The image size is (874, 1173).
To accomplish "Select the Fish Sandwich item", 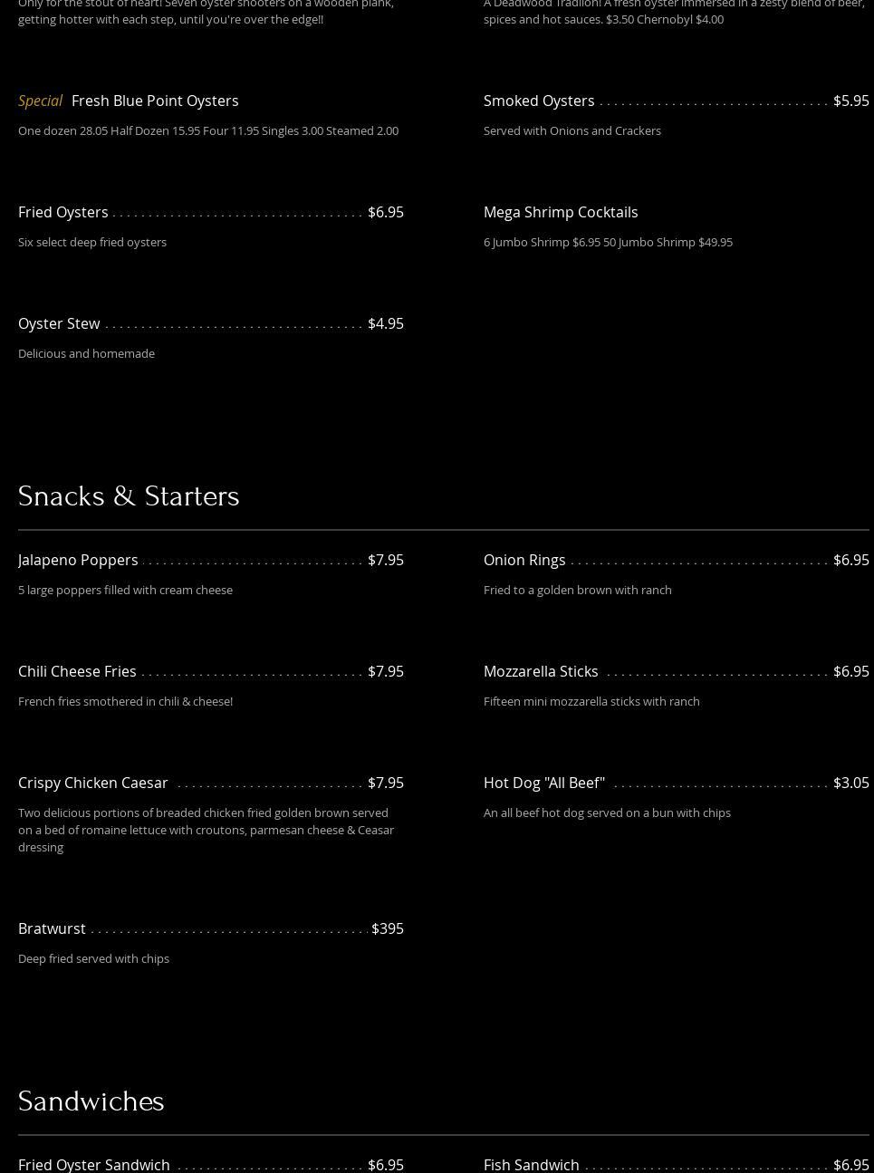I will (532, 1164).
